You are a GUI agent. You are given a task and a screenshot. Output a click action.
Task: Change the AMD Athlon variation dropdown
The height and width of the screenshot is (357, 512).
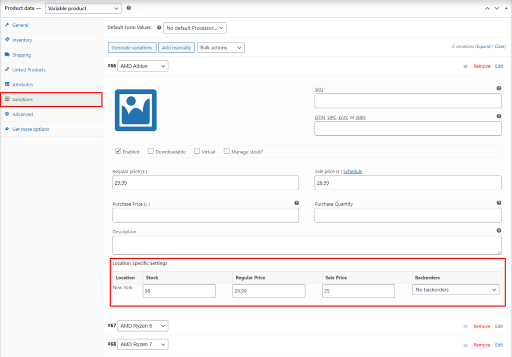142,65
